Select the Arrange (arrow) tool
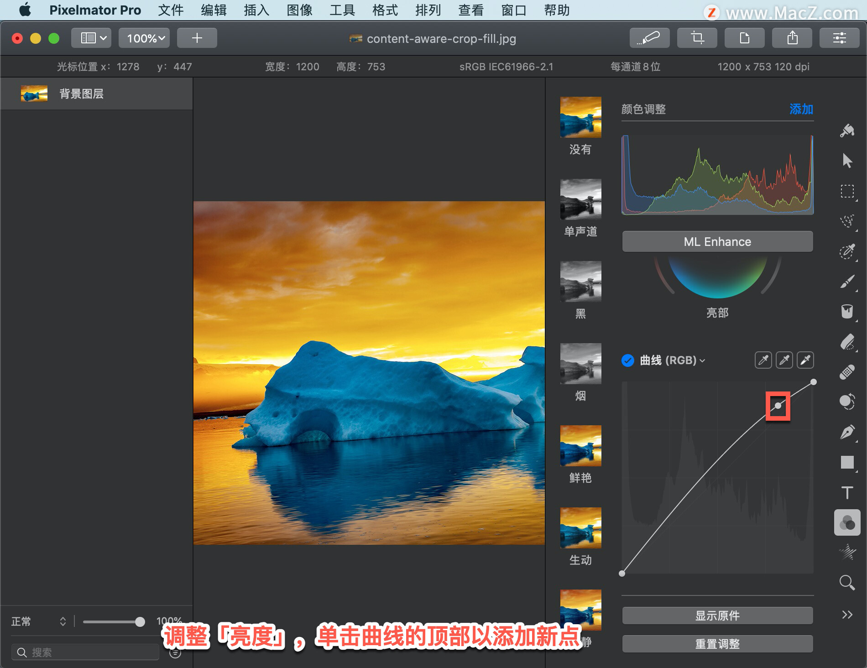867x668 pixels. [847, 161]
